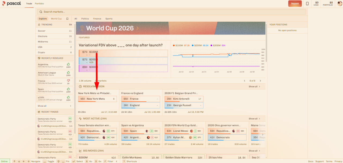Select Kimi Antonelli at 39¢
Viewport: 343px width, 163px height.
(184, 99)
